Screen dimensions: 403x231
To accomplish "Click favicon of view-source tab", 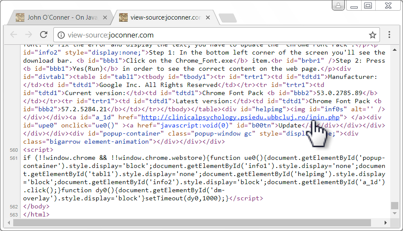I will coord(123,17).
